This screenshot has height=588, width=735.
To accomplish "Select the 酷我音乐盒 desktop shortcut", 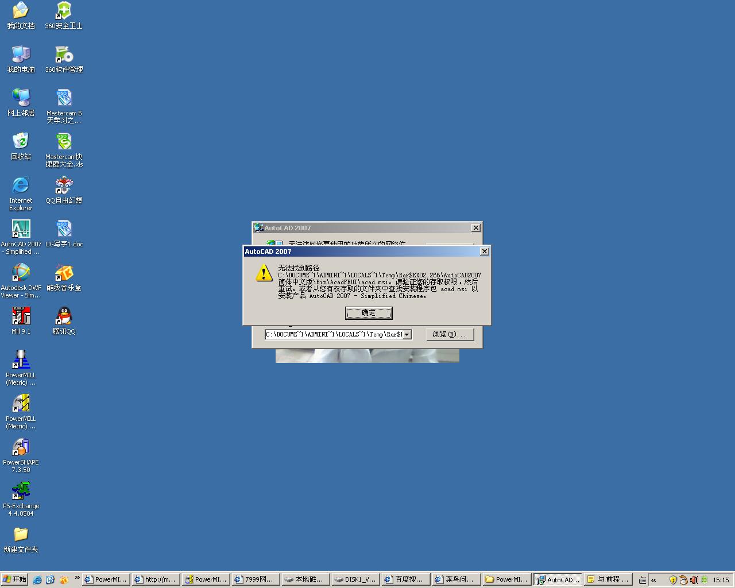I will click(x=64, y=277).
